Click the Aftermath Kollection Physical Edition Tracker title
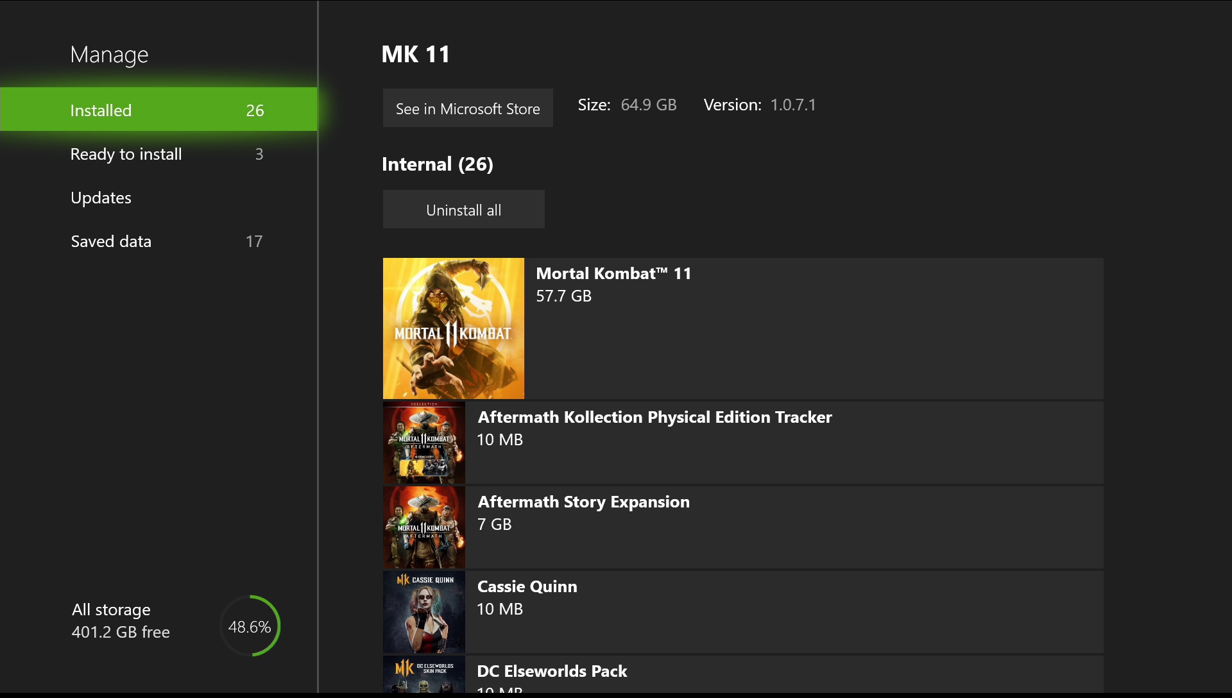Image resolution: width=1232 pixels, height=698 pixels. click(654, 417)
